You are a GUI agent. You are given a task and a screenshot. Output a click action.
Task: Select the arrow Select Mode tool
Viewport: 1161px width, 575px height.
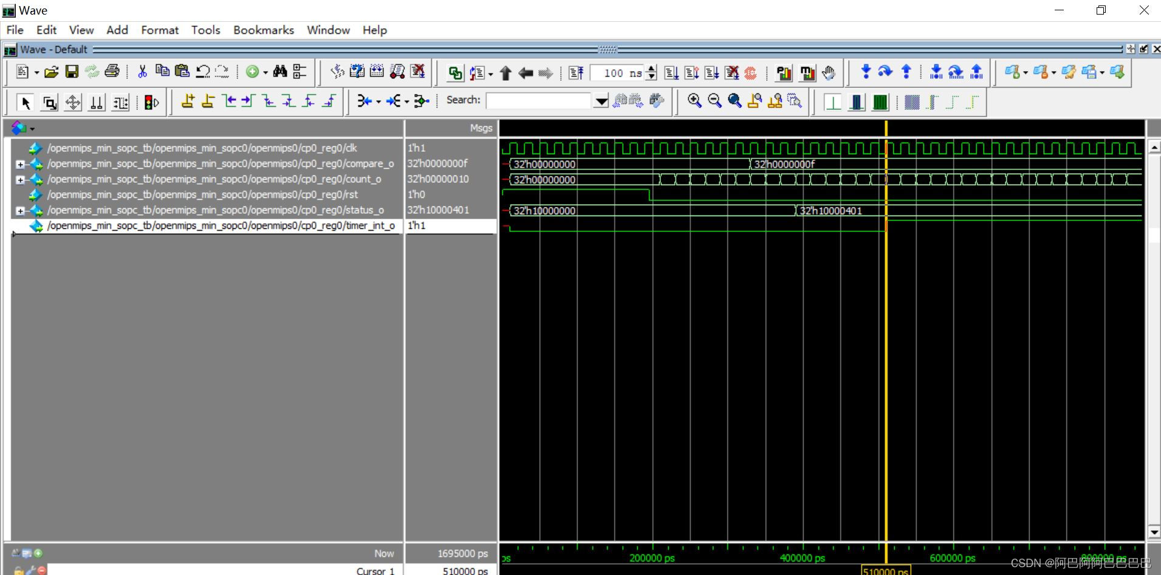pos(26,103)
